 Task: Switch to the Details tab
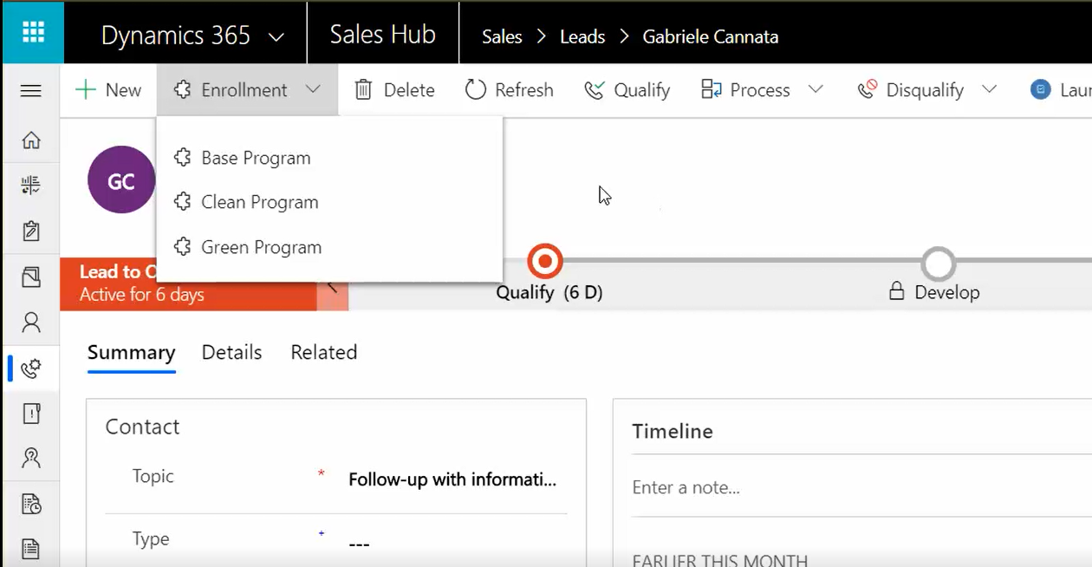[231, 352]
